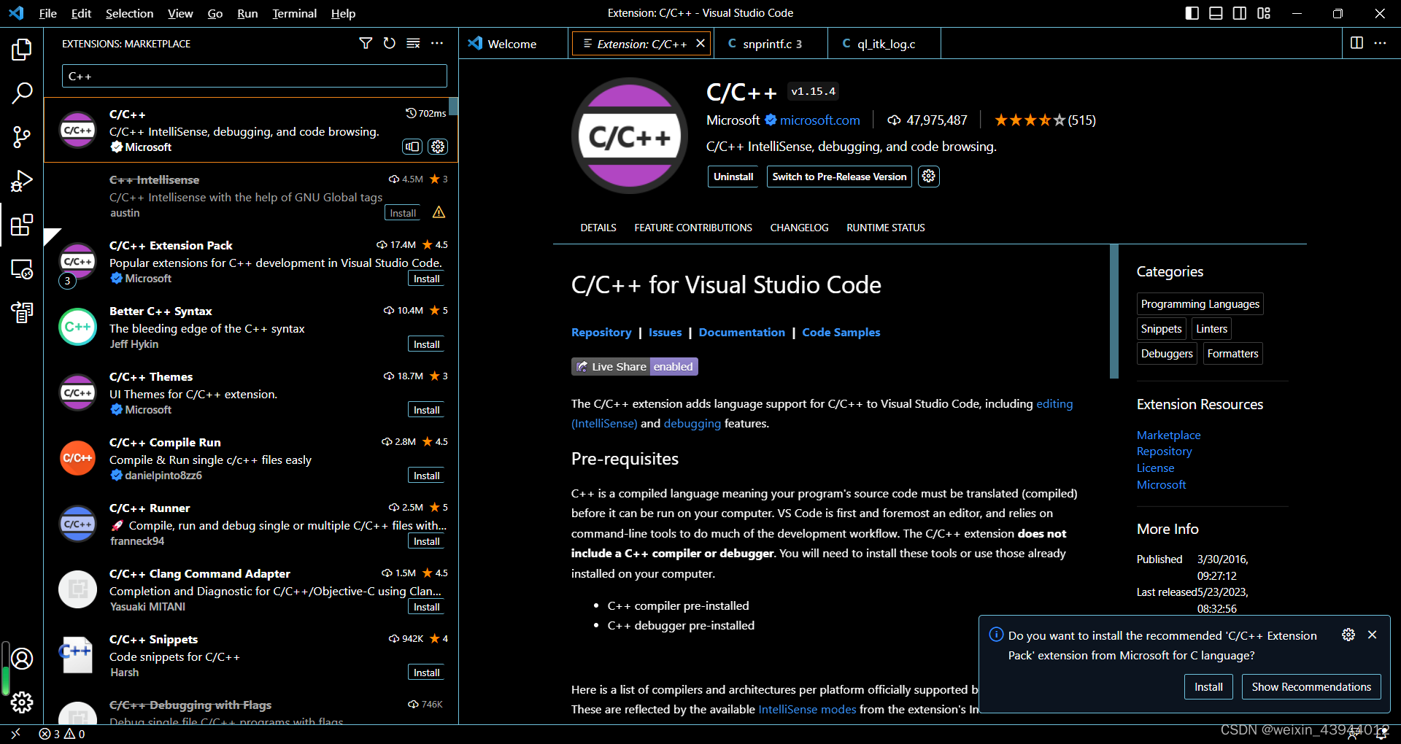Open Code Samples link

(841, 332)
